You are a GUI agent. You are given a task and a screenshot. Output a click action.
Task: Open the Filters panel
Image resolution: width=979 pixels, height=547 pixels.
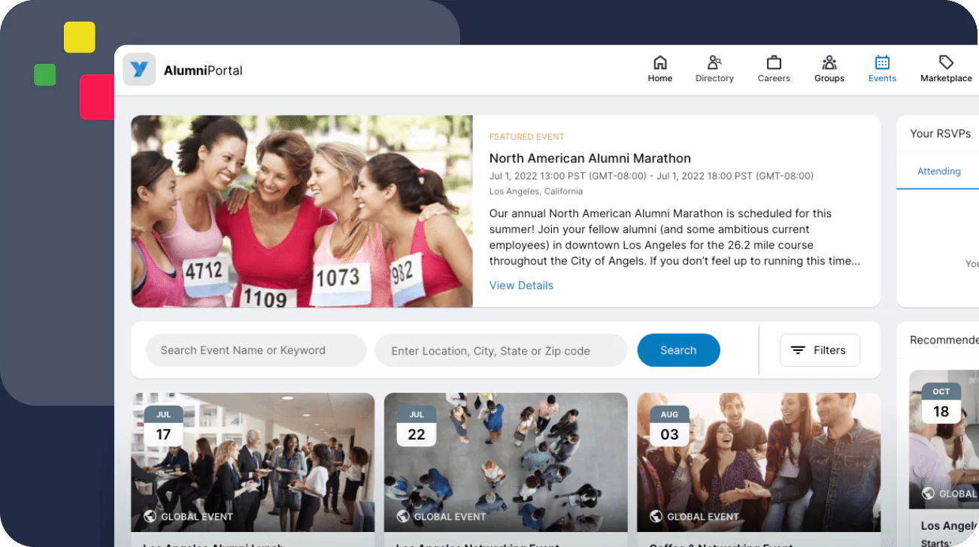pos(820,349)
